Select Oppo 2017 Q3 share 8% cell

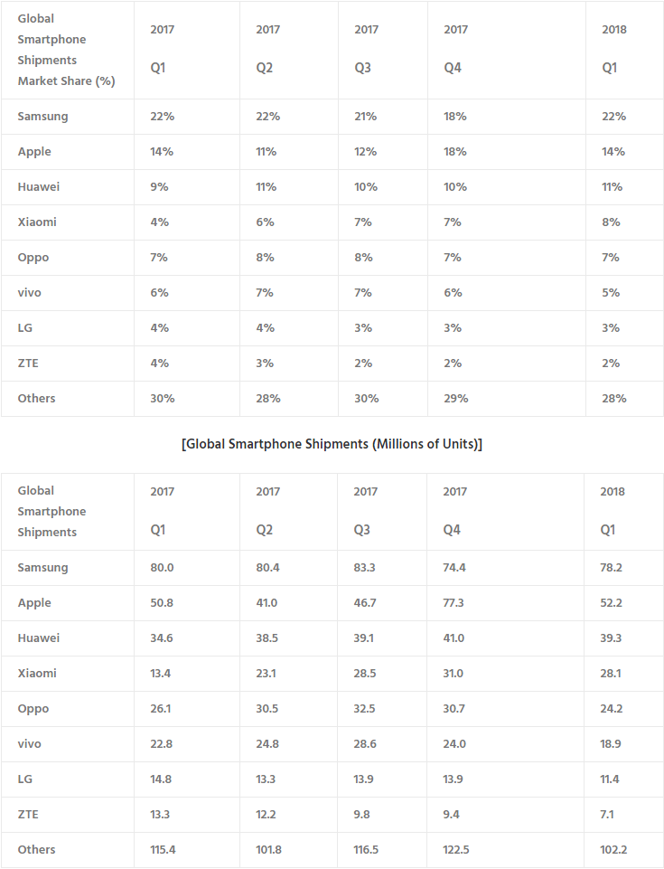383,258
